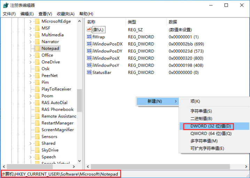Screen dimensions: 250x178
Task: Select the ScreenMagnifier tree item
Action: (x=58, y=130)
